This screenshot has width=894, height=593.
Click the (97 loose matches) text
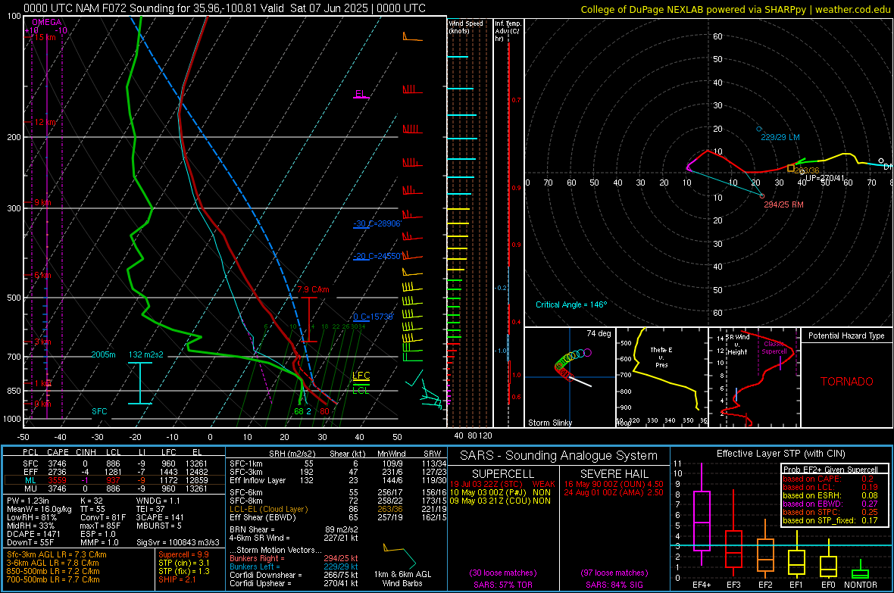pos(614,573)
